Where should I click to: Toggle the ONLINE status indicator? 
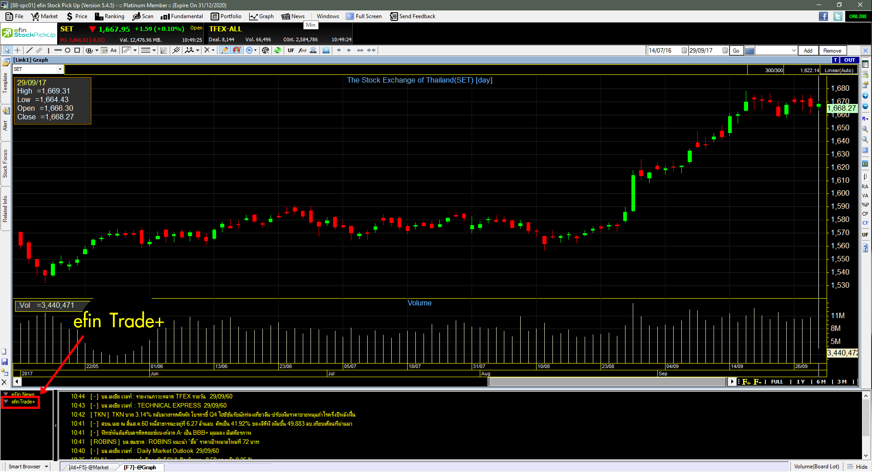click(858, 16)
